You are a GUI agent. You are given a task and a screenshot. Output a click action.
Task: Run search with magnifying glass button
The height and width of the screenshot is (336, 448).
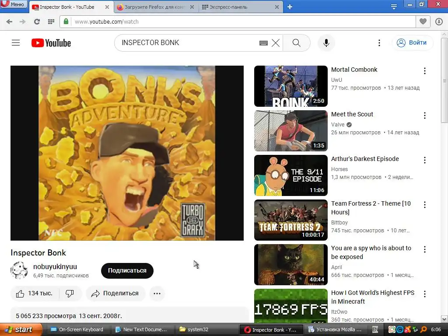click(x=297, y=43)
